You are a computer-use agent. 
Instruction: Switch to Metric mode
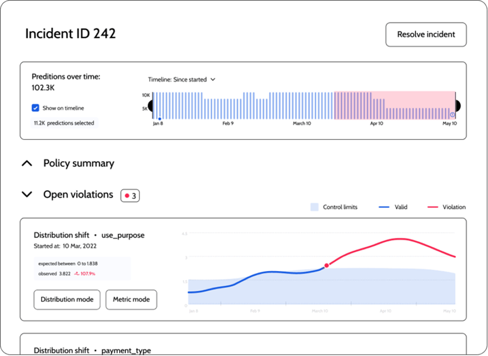coord(131,300)
